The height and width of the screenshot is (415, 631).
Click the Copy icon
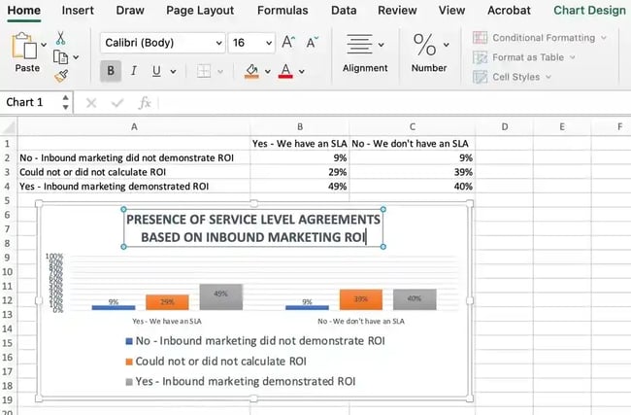click(60, 57)
